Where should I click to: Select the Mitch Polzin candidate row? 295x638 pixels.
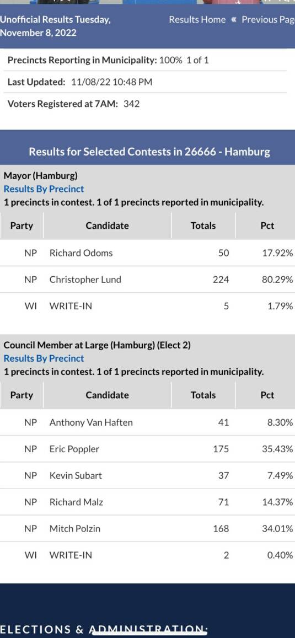coord(147,529)
